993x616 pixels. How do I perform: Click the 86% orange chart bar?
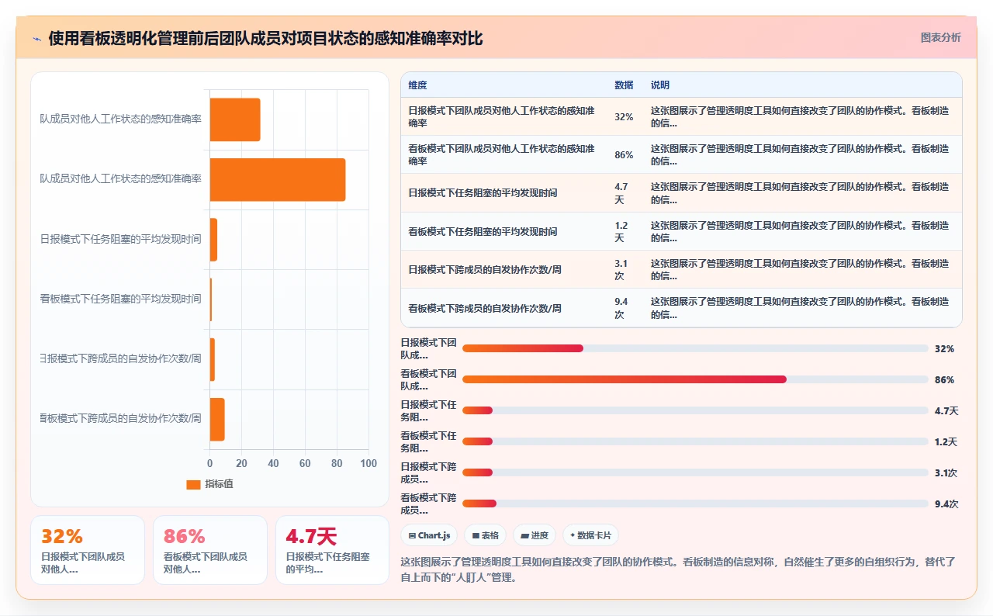[x=278, y=179]
